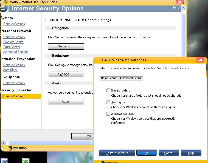This screenshot has width=208, height=163.
Task: Click the Norton icon in title bar
Action: pyautogui.click(x=5, y=2)
